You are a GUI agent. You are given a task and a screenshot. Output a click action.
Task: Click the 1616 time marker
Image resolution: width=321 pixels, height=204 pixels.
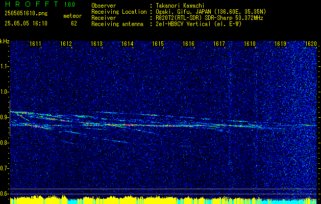tap(188, 43)
